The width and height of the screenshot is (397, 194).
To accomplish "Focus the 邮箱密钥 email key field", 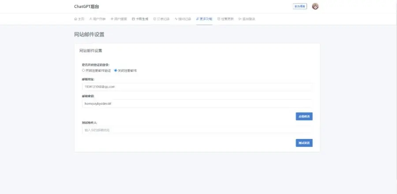I will pos(197,103).
